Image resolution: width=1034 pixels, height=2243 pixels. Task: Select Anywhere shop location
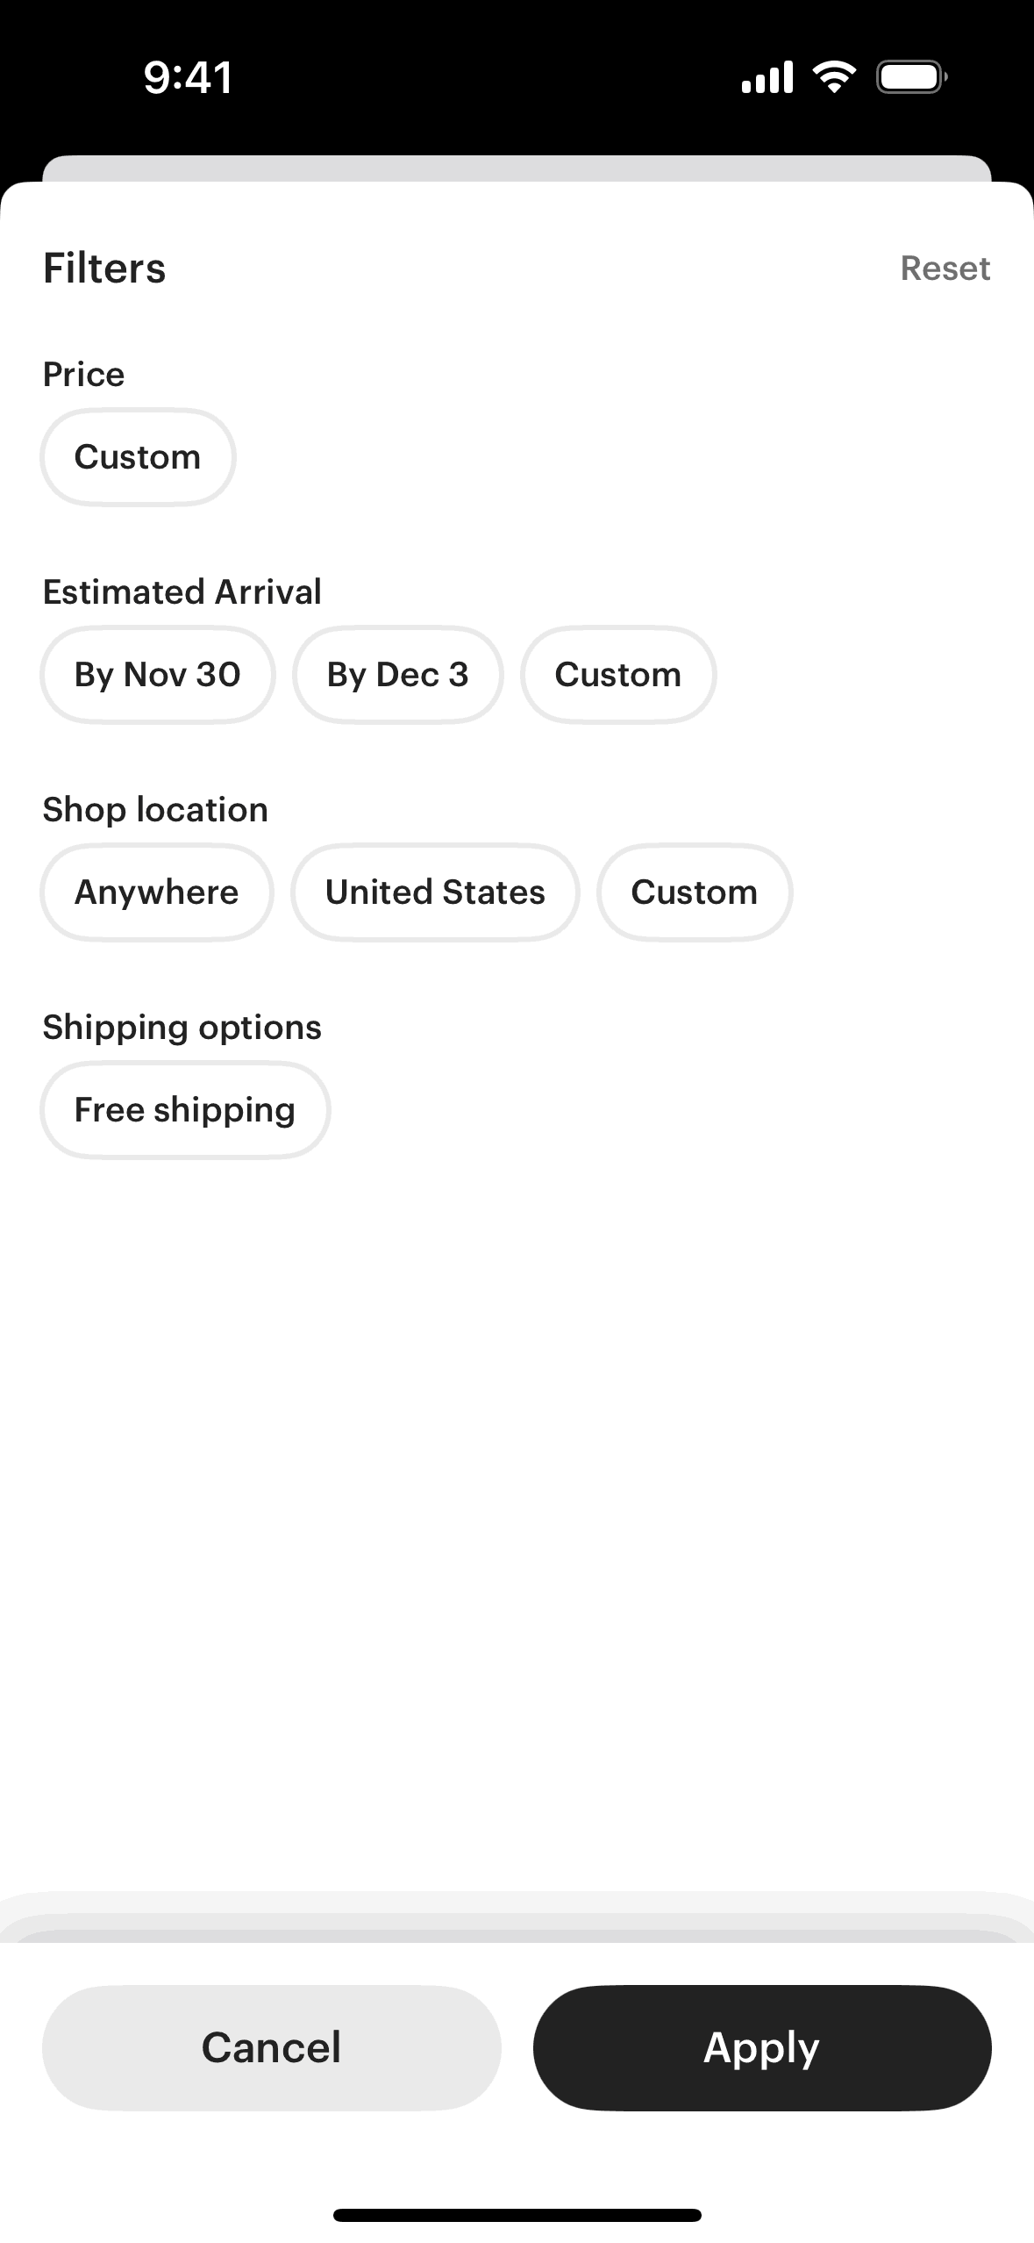156,892
